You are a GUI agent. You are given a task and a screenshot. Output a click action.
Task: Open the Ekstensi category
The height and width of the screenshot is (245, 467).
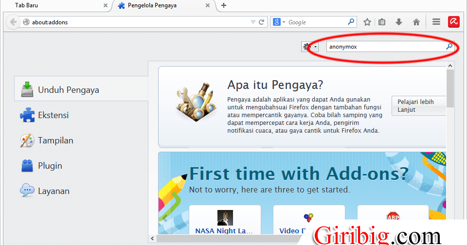[81, 115]
